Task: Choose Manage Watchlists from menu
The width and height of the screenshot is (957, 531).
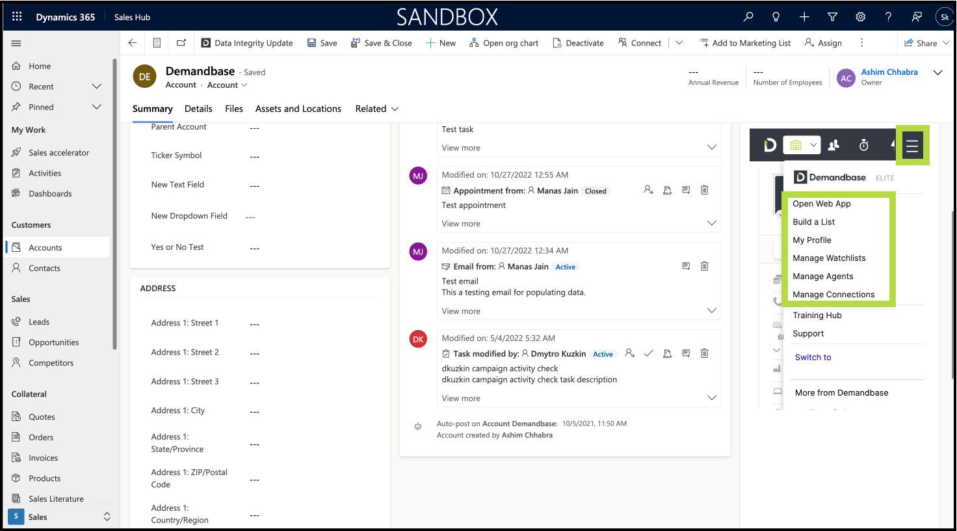Action: [x=829, y=258]
